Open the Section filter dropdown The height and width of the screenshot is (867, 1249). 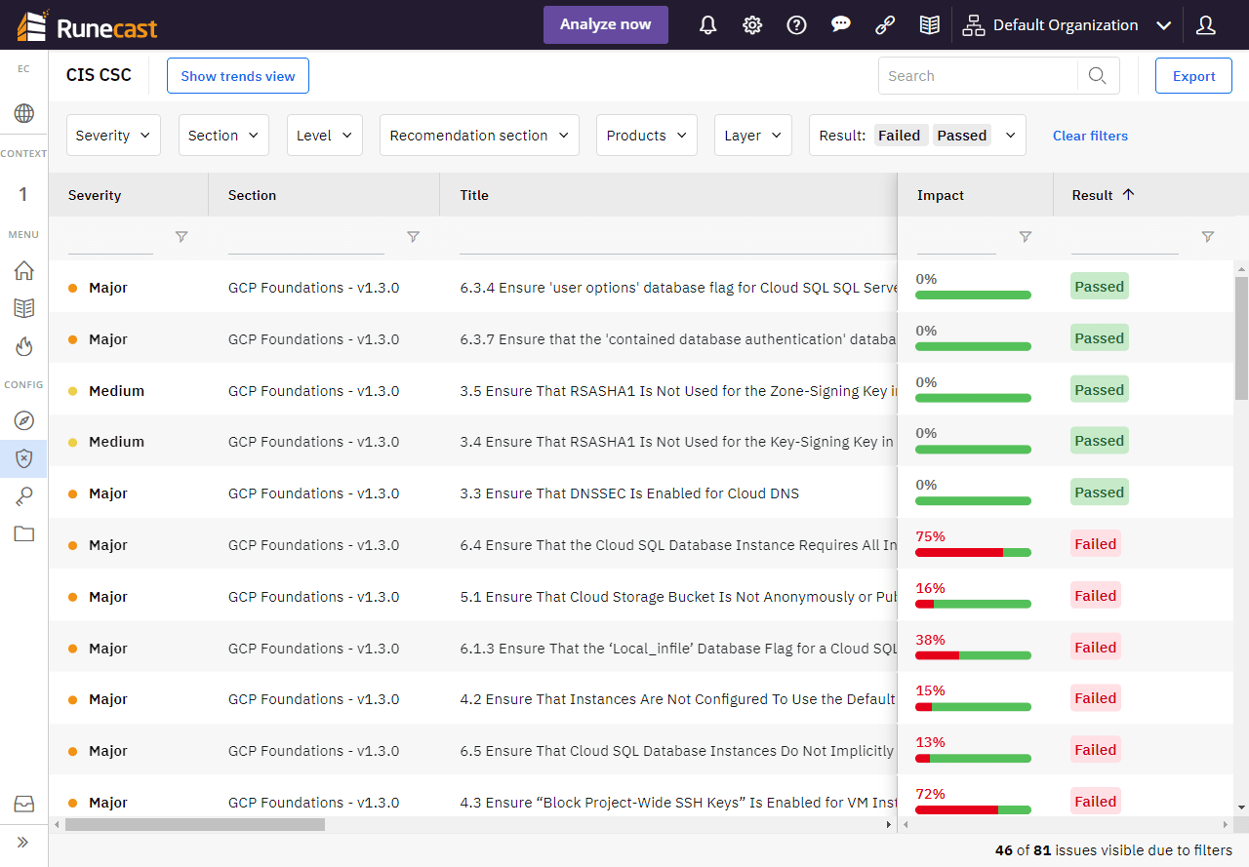(223, 136)
